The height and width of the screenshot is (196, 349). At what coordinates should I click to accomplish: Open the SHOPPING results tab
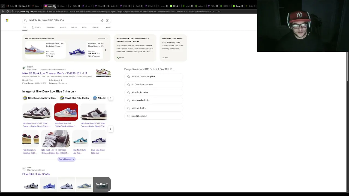(50, 27)
